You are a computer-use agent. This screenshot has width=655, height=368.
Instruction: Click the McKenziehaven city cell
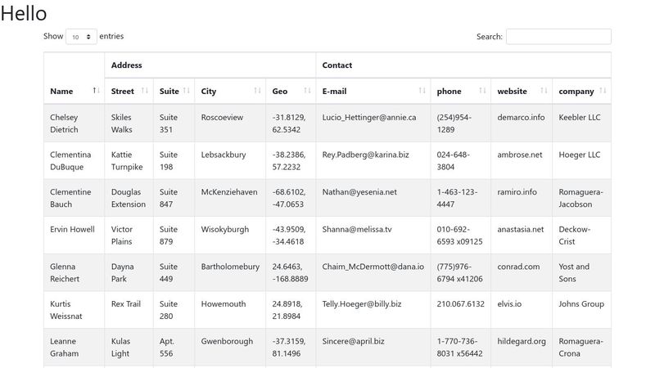228,192
